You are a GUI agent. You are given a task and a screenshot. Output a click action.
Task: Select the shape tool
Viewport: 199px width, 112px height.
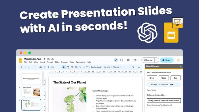76,67
